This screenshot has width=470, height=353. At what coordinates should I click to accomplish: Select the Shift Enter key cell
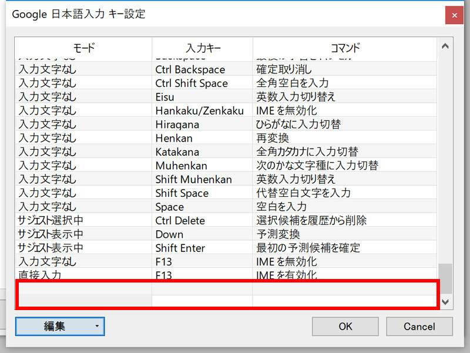203,248
